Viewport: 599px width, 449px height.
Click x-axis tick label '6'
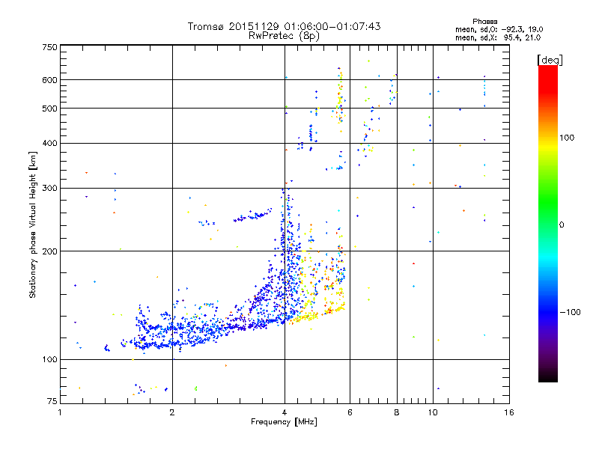[x=350, y=412]
